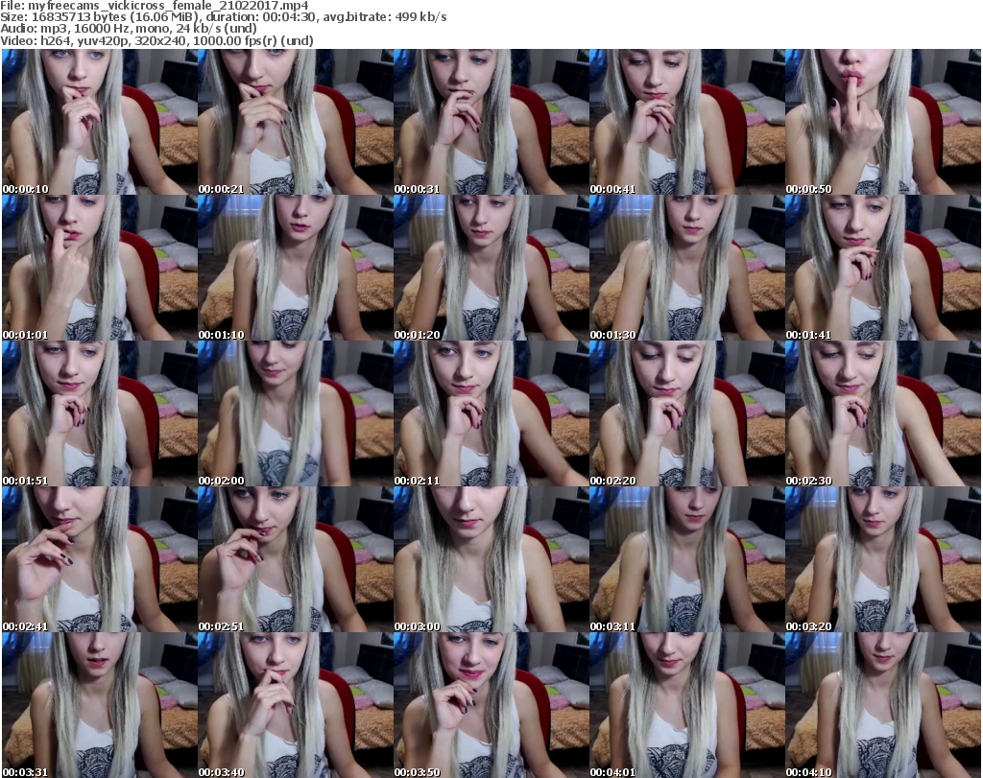Open the frame labeled 00:01:10
The image size is (983, 778).
pyautogui.click(x=296, y=268)
